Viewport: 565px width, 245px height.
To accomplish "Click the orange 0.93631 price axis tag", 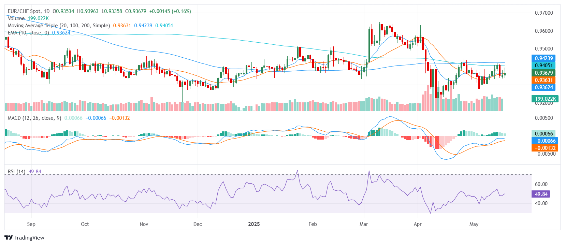I will pos(544,80).
